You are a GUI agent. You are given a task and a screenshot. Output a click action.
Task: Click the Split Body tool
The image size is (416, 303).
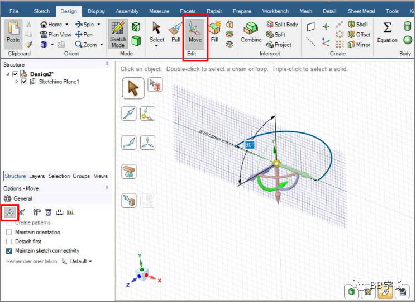283,25
